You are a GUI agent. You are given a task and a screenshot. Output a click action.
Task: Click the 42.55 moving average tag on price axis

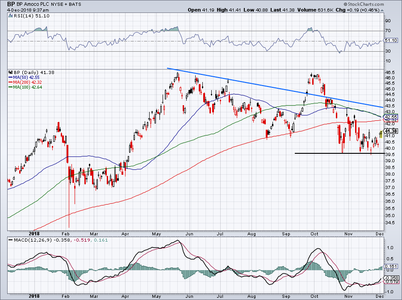point(391,117)
